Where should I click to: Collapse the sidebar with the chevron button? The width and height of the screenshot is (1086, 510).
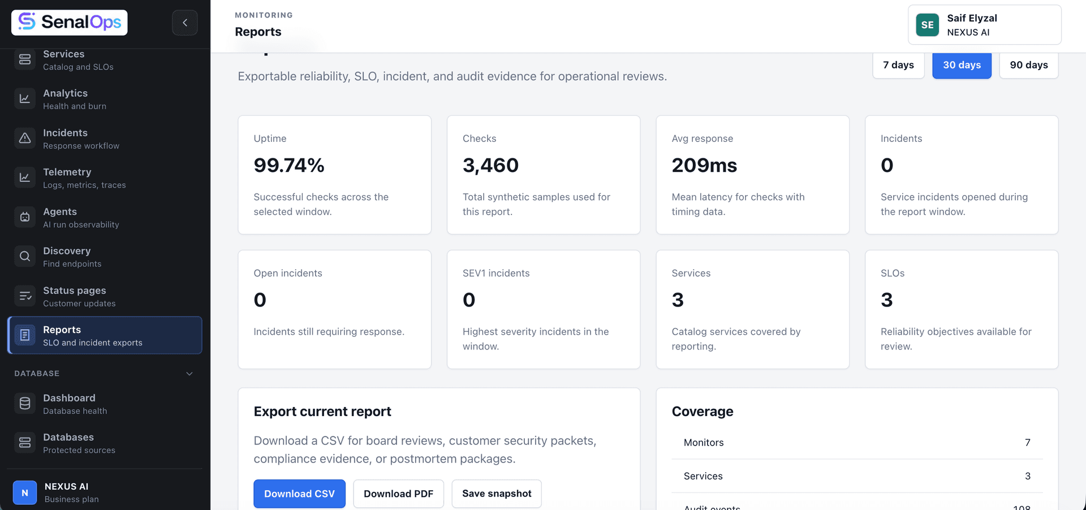185,23
